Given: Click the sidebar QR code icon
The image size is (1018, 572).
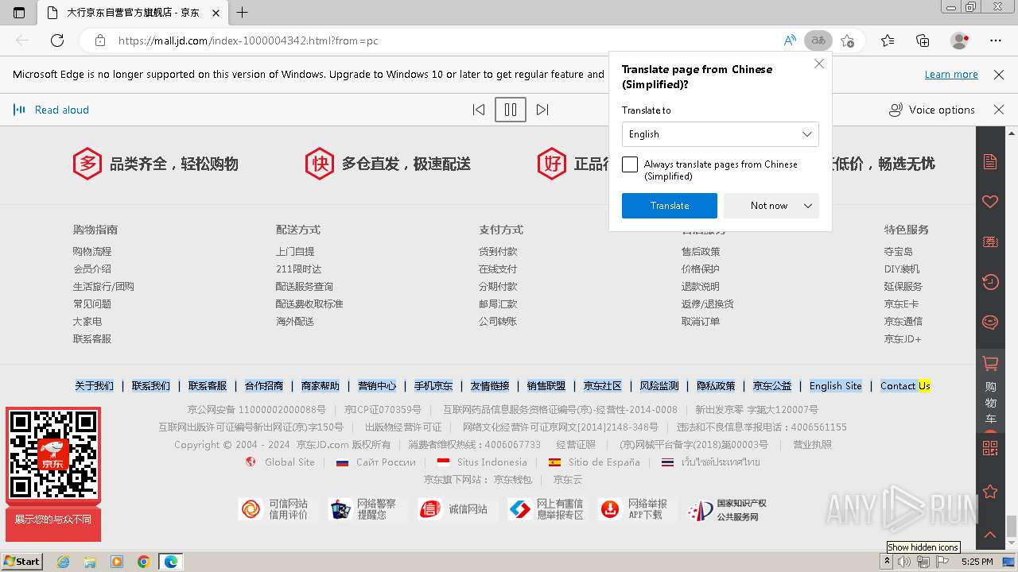Looking at the screenshot, I should (x=990, y=448).
